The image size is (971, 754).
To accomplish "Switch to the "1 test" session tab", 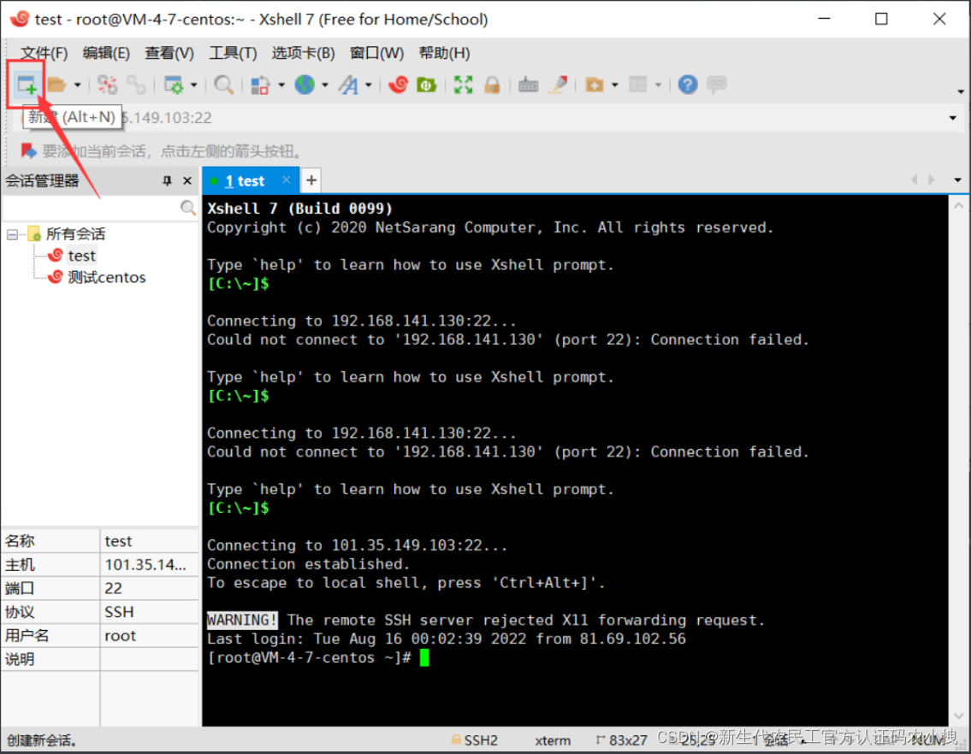I will (x=245, y=181).
